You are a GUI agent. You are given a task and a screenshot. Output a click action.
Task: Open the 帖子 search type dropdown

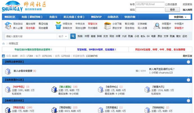pos(63,36)
